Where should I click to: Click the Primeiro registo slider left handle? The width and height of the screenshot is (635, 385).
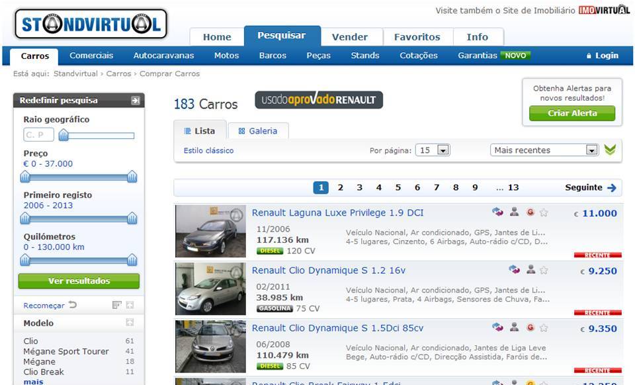[x=25, y=218]
